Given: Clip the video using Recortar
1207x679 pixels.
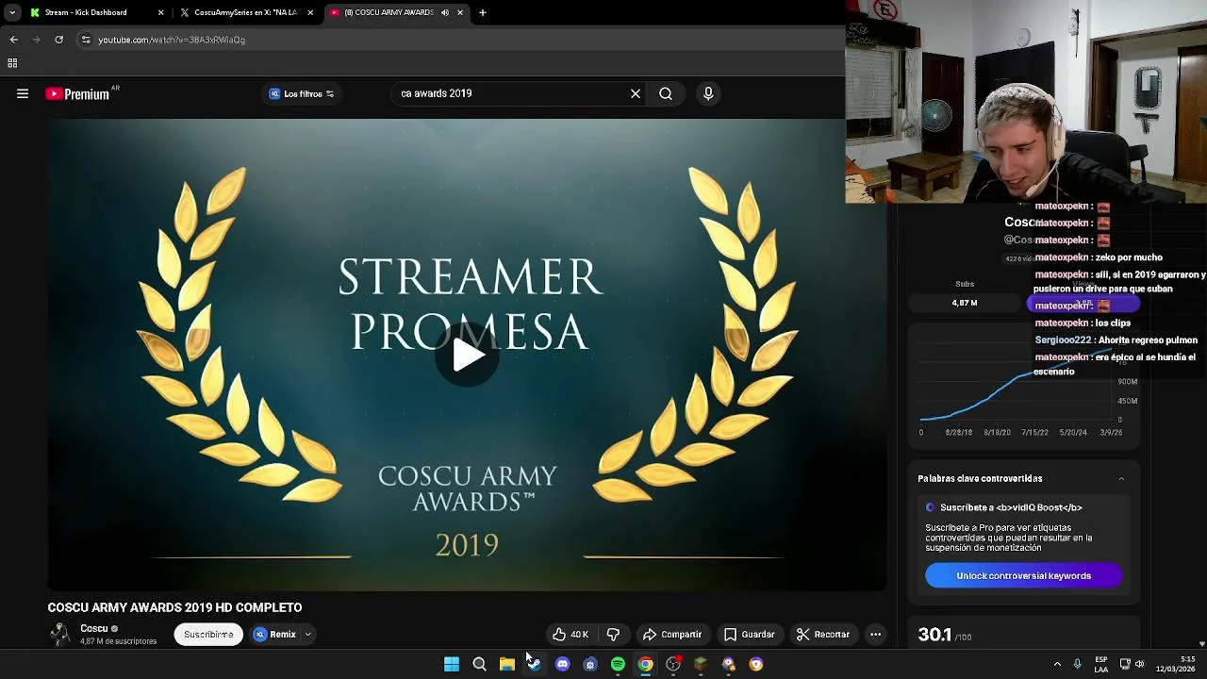Looking at the screenshot, I should (x=823, y=635).
